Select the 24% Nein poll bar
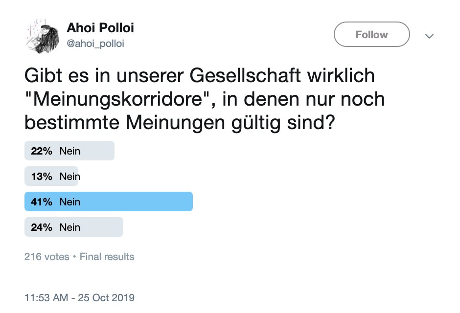 (x=74, y=227)
